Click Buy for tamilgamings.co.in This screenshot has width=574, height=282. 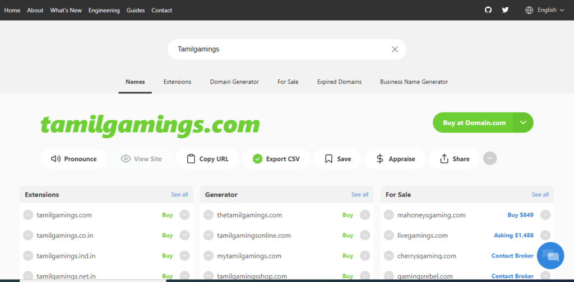(167, 235)
